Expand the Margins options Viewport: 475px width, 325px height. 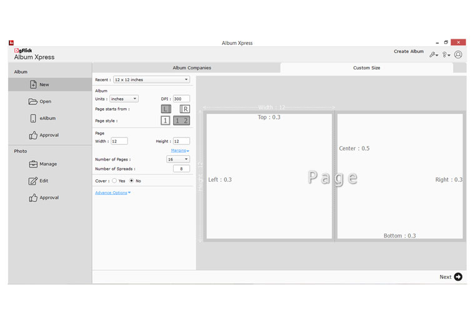[180, 151]
